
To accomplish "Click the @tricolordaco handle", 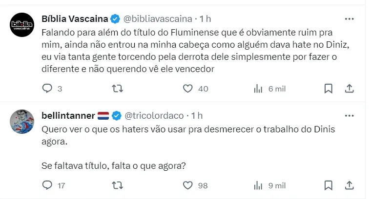I will (x=155, y=116).
